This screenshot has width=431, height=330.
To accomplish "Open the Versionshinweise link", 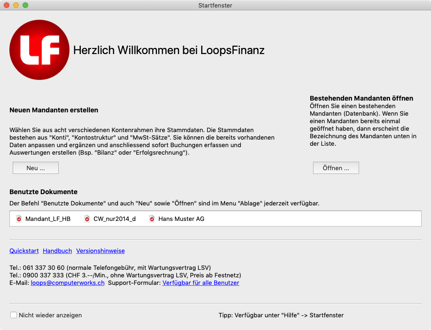I will coord(100,251).
